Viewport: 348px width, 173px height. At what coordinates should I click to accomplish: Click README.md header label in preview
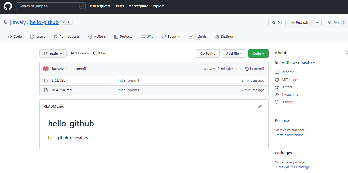(54, 106)
